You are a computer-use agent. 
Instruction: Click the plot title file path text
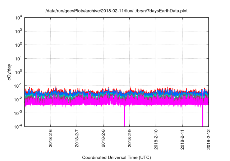pyautogui.click(x=116, y=11)
